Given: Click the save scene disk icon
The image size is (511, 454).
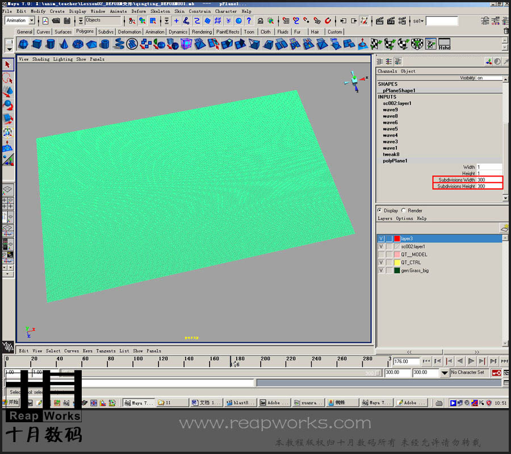Looking at the screenshot, I should [x=67, y=21].
